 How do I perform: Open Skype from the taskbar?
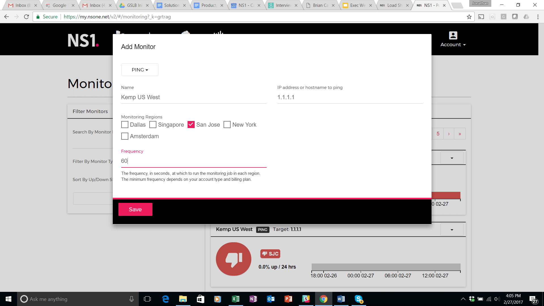coord(359,299)
